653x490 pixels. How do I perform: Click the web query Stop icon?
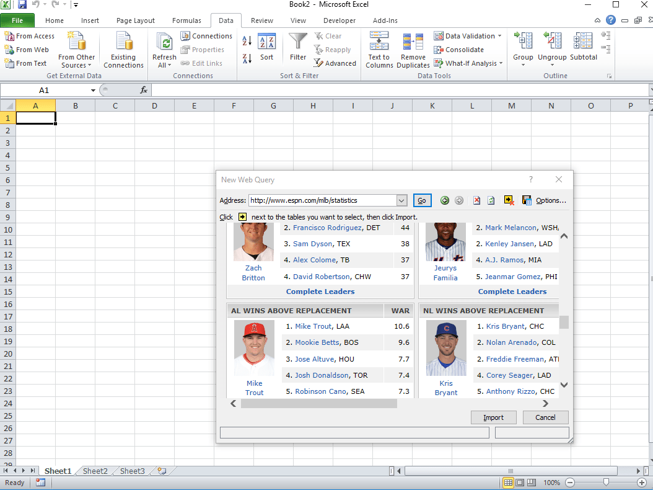pyautogui.click(x=476, y=200)
